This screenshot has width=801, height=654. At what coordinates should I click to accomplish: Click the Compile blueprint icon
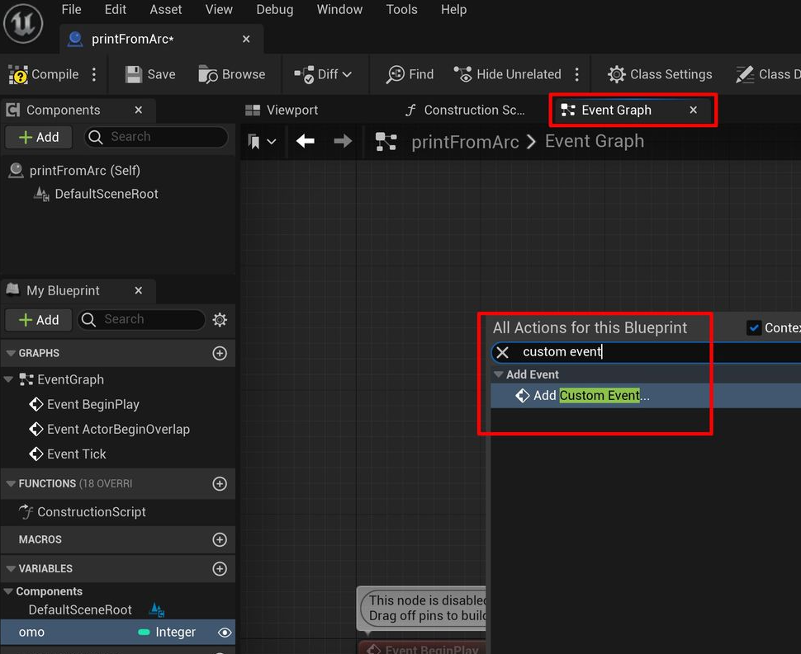click(18, 74)
